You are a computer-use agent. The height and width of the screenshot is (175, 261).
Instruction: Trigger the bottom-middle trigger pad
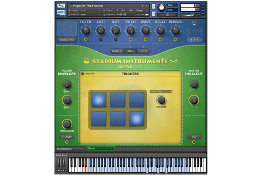coord(118,119)
